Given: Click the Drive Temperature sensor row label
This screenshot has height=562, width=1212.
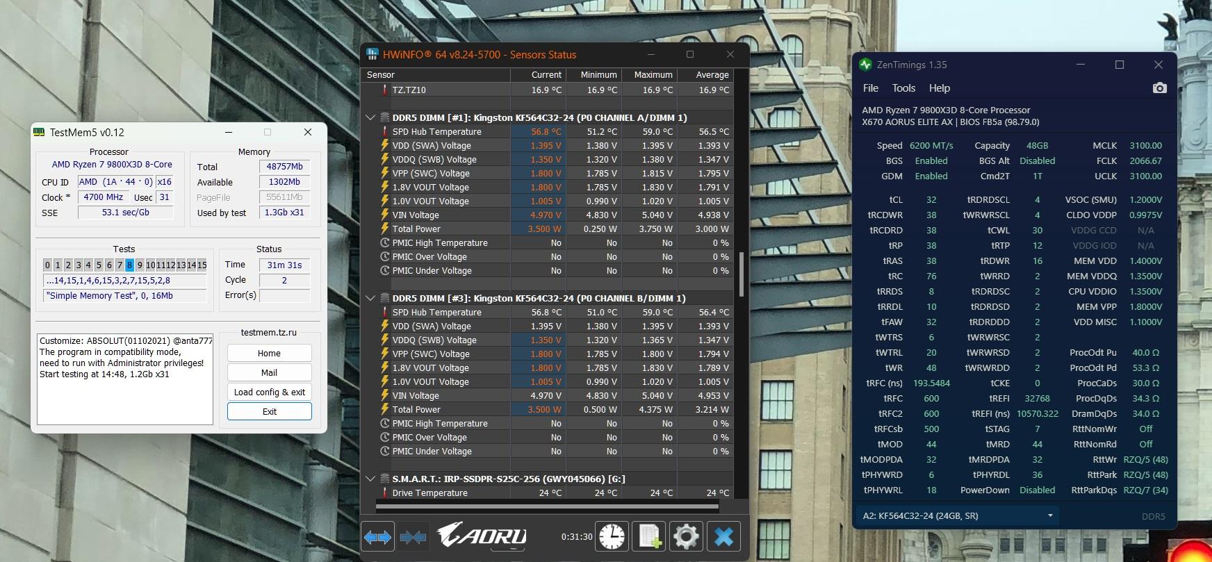Looking at the screenshot, I should tap(429, 493).
